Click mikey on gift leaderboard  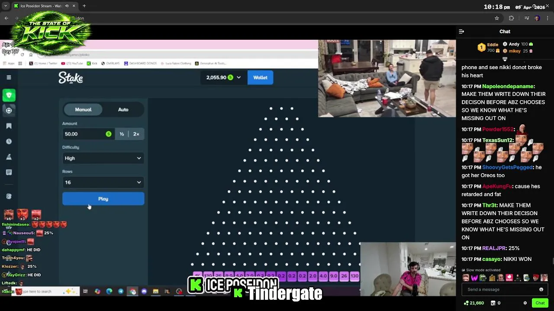(514, 51)
